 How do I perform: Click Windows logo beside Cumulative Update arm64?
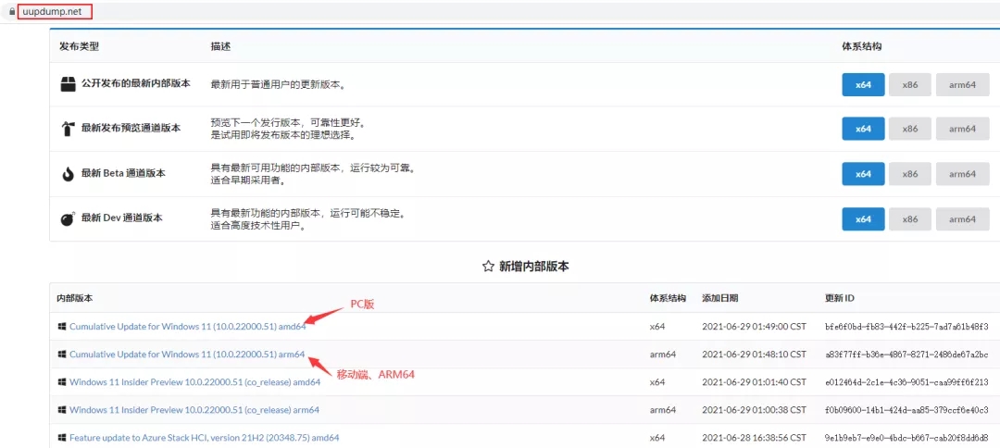click(x=62, y=355)
